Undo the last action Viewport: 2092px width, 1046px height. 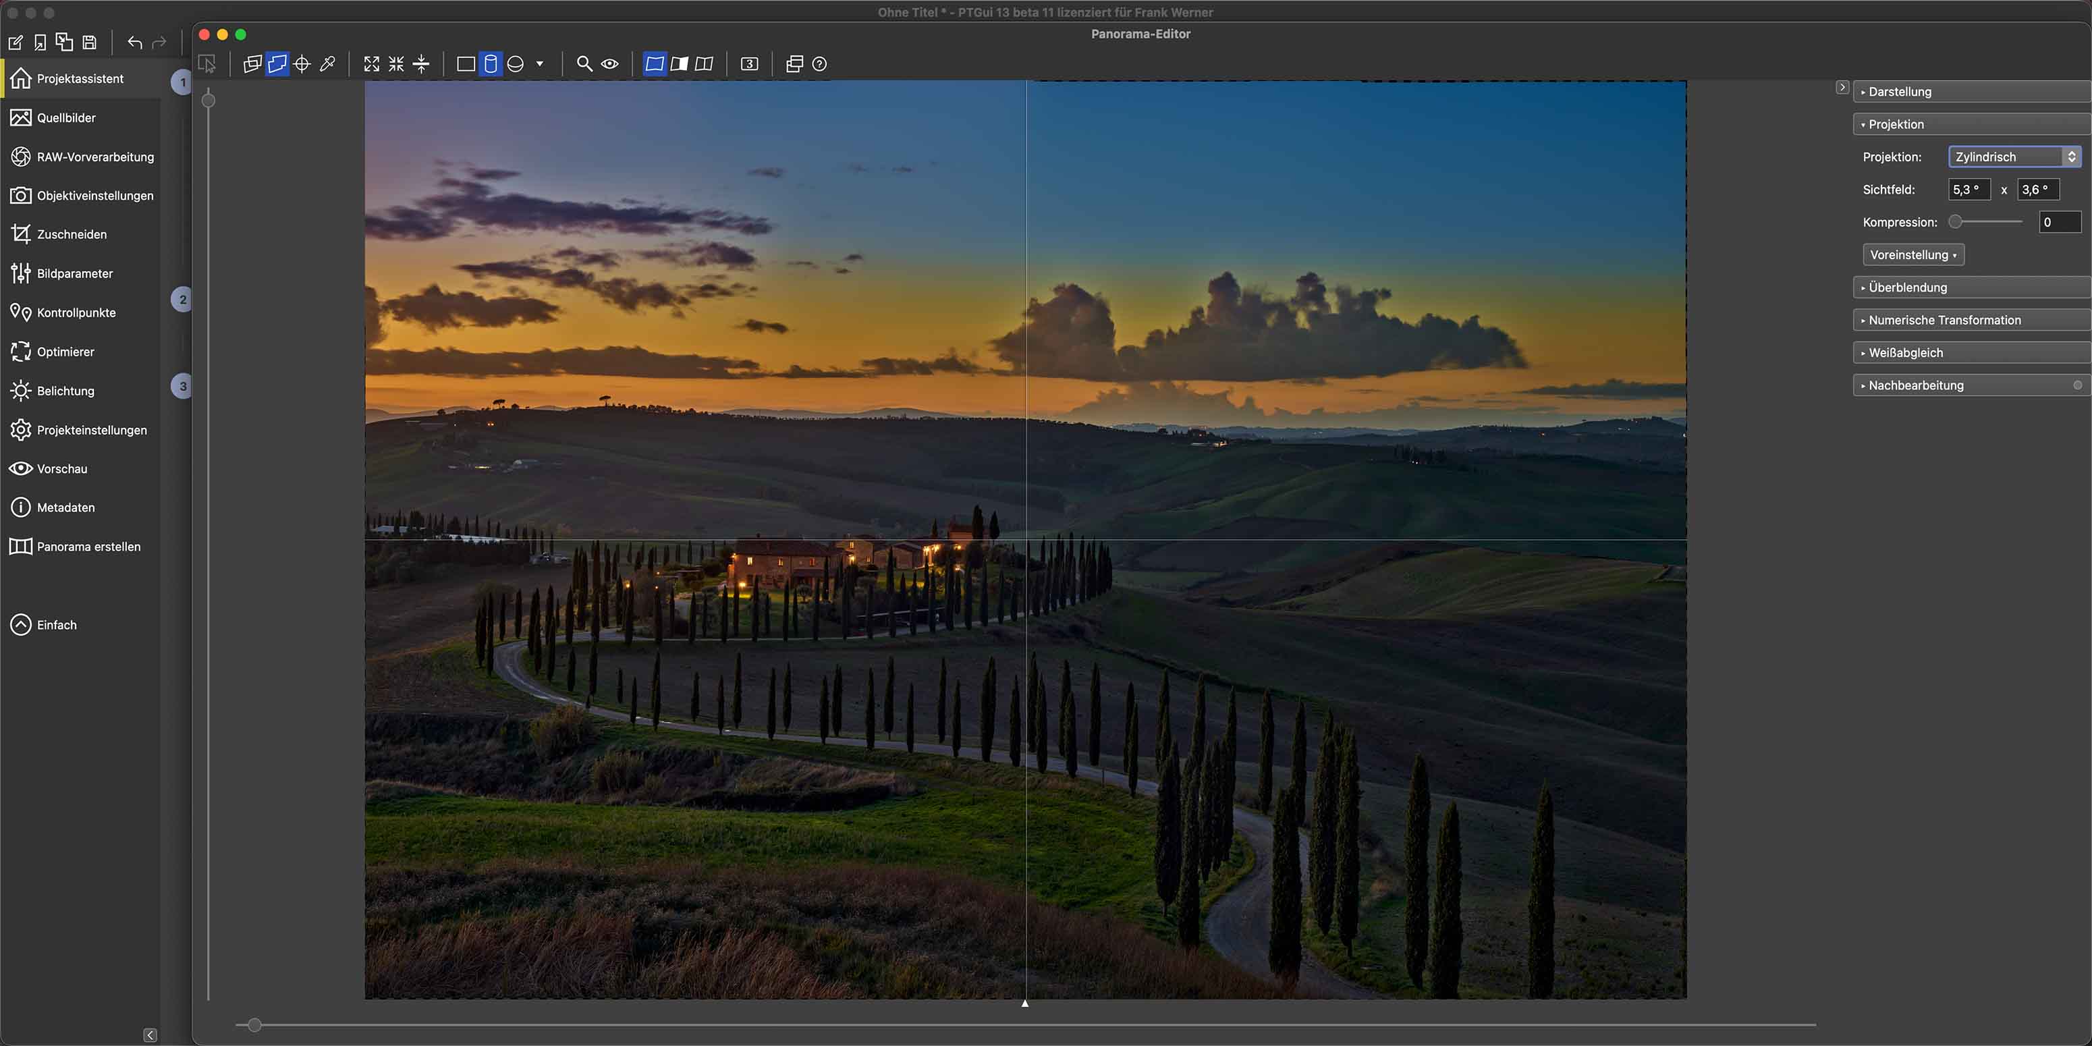(135, 43)
